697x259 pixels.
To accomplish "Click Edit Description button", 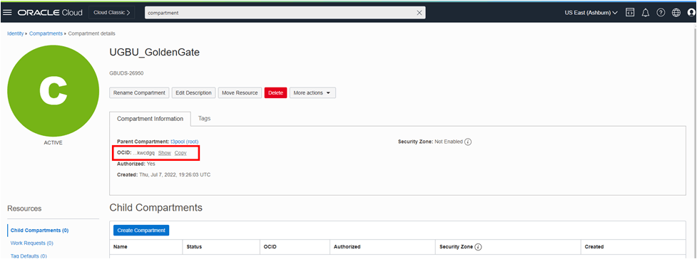I will coord(194,92).
